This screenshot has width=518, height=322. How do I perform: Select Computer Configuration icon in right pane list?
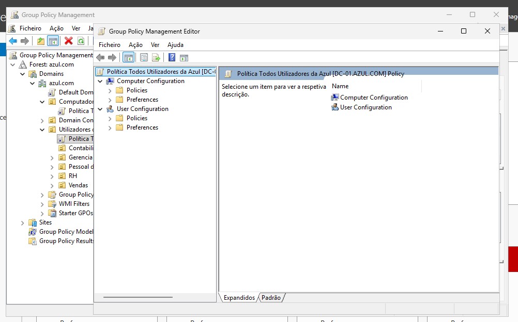click(x=335, y=98)
